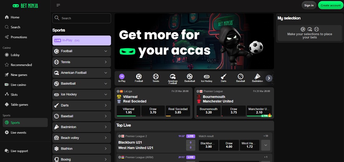Bet on Real Sociedad at 3.85
The image size is (344, 162).
pos(178,111)
